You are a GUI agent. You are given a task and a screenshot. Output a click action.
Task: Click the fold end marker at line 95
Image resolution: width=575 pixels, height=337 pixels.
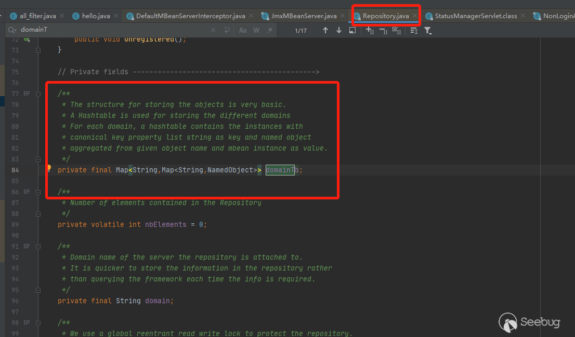pyautogui.click(x=38, y=290)
